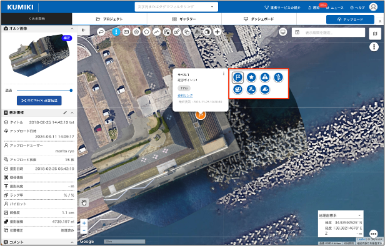Click the upload date 2024-03-11 14:09:17
Image resolution: width=385 pixels, height=246 pixels.
pos(55,136)
